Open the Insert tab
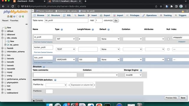 92,15
